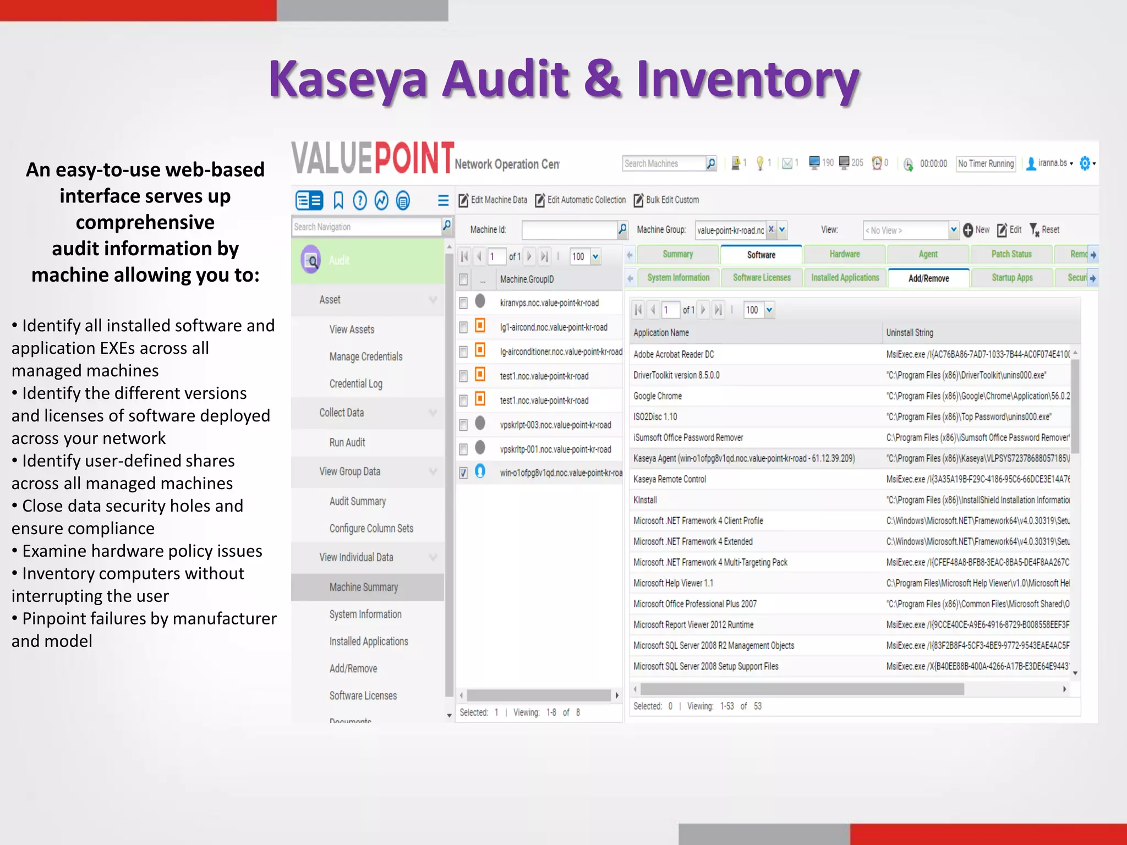
Task: Click the offline monitor icon showing 205
Action: coord(844,163)
